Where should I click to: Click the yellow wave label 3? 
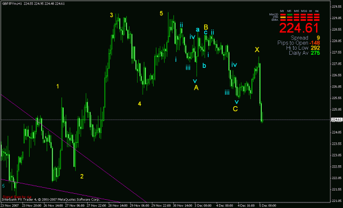pos(111,15)
